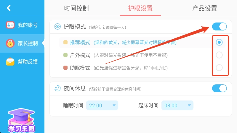237x133 pixels.
Task: Click the 帮助反馈 envelope icon
Action: [10, 62]
